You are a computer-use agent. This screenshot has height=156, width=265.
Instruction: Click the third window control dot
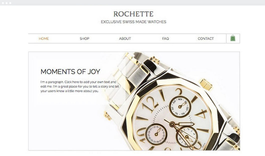(10, 3)
